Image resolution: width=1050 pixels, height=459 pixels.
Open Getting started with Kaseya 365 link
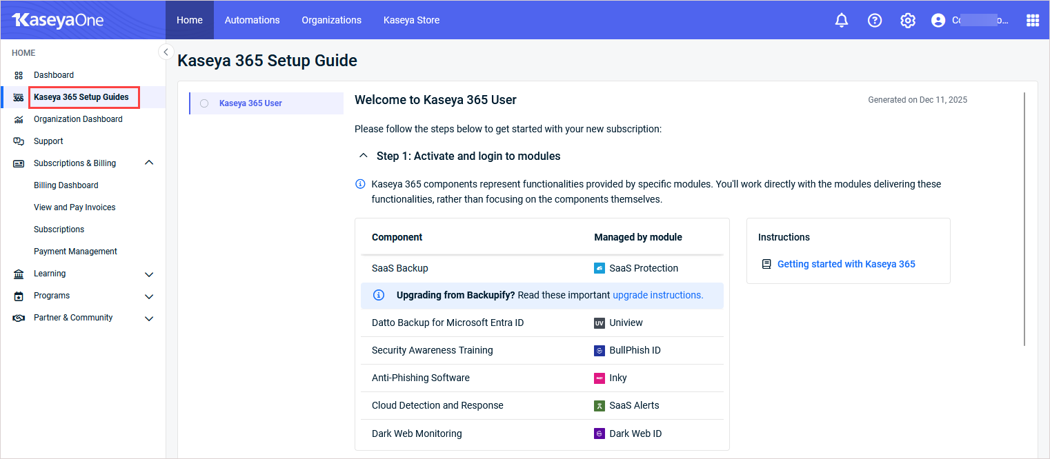[846, 264]
